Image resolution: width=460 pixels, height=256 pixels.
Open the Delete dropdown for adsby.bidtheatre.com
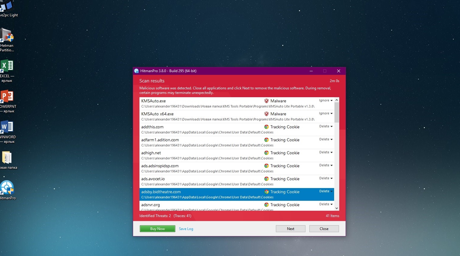click(326, 191)
